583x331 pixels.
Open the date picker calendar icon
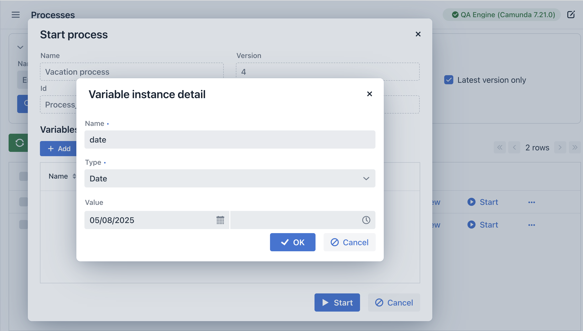pos(220,220)
